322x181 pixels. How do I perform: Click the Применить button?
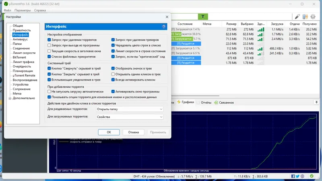[x=158, y=132]
